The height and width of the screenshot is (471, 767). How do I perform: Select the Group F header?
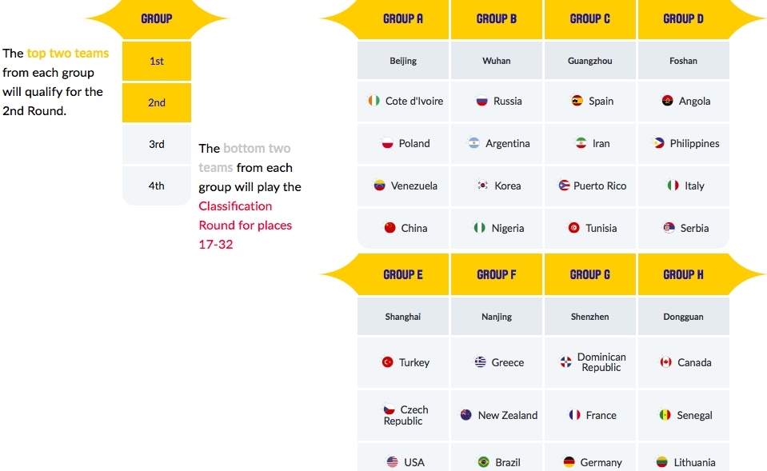(x=497, y=275)
